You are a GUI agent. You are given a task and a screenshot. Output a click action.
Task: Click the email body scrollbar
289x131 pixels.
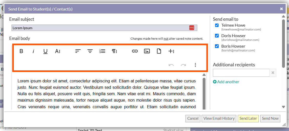[204, 92]
